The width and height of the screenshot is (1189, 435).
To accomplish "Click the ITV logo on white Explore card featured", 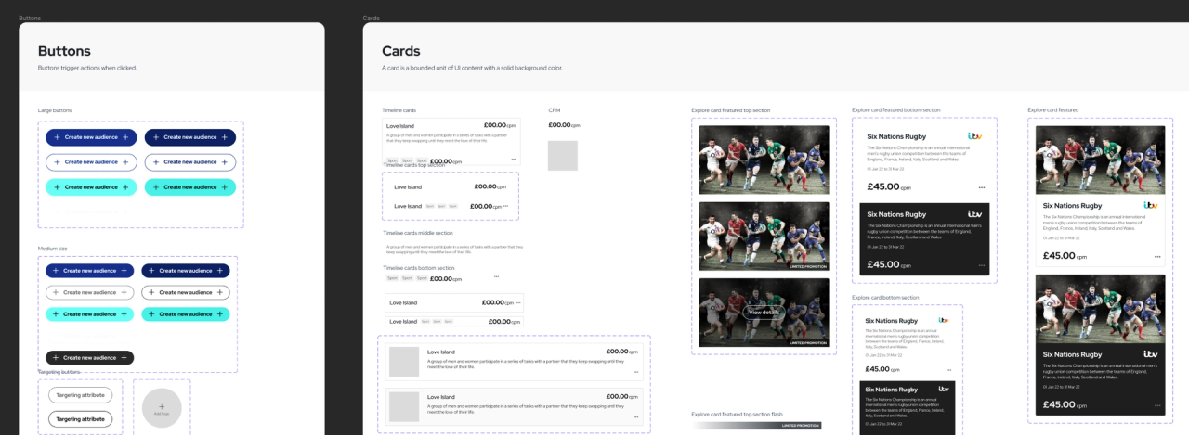I will click(1151, 205).
